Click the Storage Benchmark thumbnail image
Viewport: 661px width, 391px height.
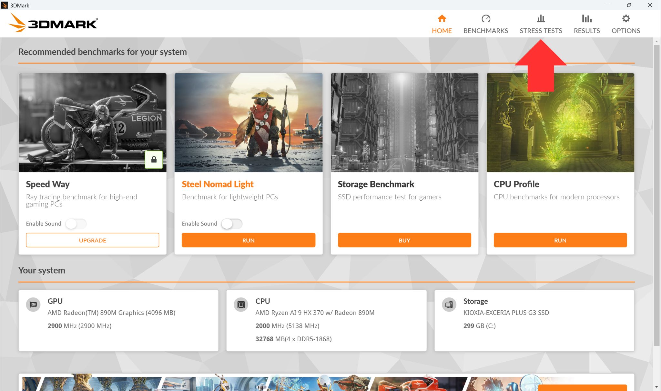click(x=404, y=123)
